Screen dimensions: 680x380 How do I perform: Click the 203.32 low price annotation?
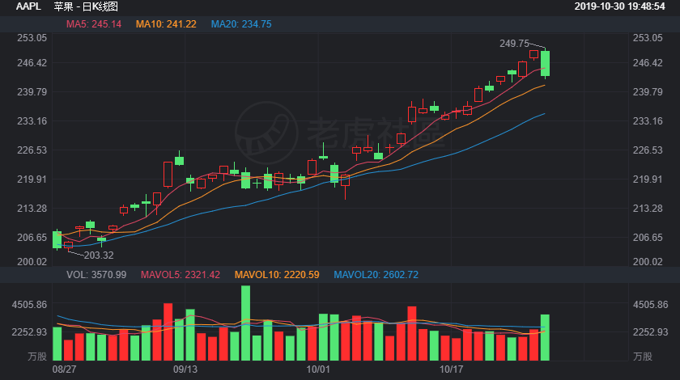click(x=99, y=255)
